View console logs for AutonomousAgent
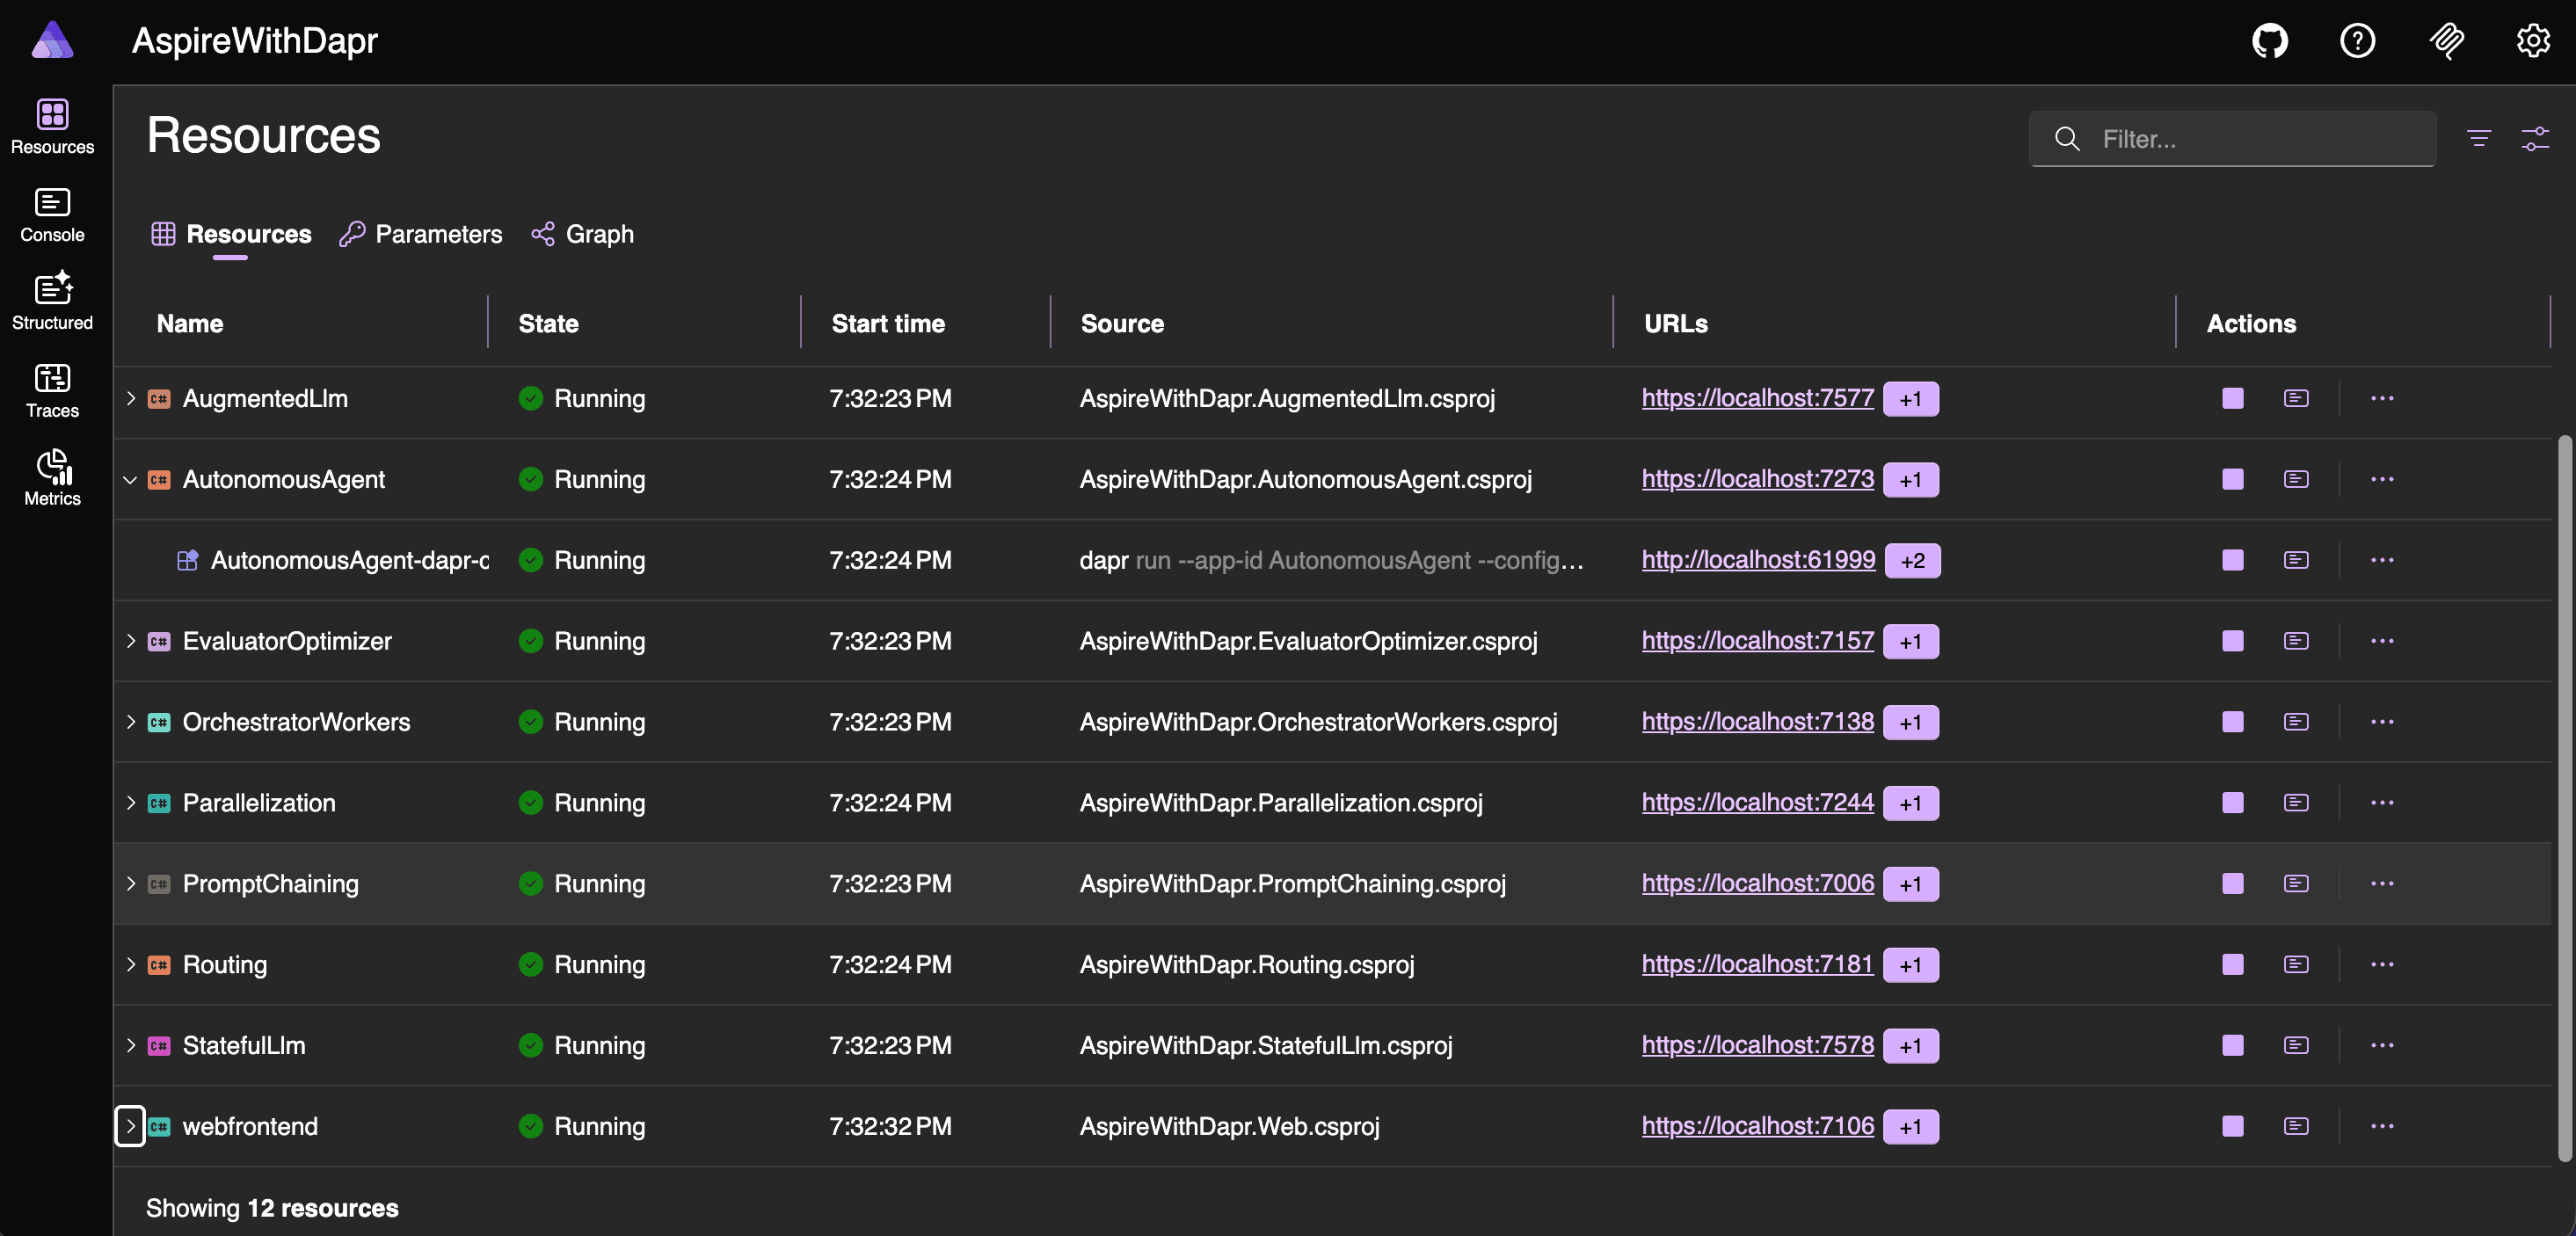This screenshot has width=2576, height=1236. click(2296, 479)
